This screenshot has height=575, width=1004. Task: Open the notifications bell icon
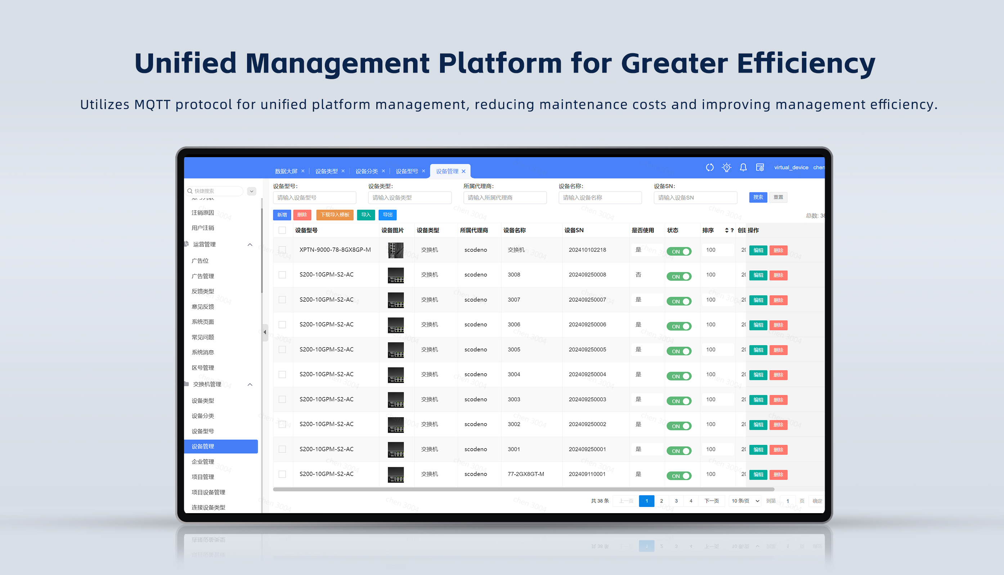pyautogui.click(x=743, y=168)
